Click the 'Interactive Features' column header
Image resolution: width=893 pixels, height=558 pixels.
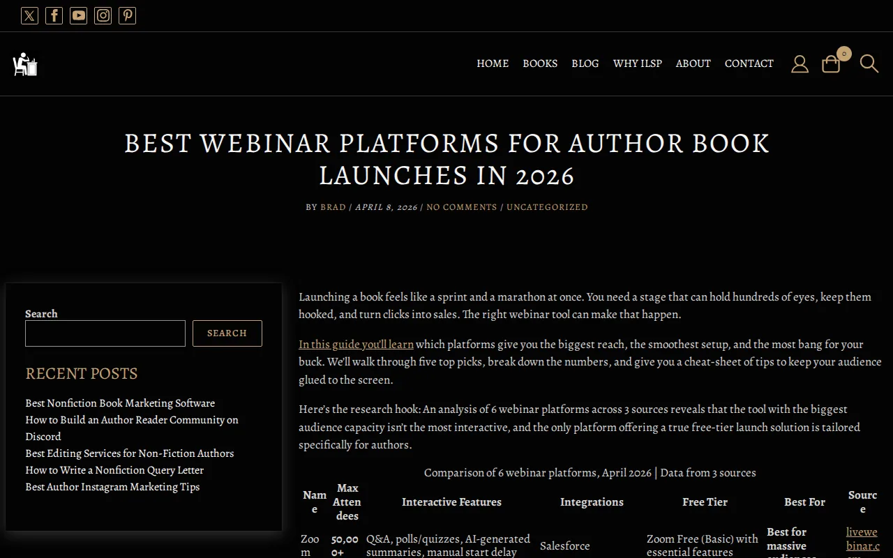click(451, 502)
